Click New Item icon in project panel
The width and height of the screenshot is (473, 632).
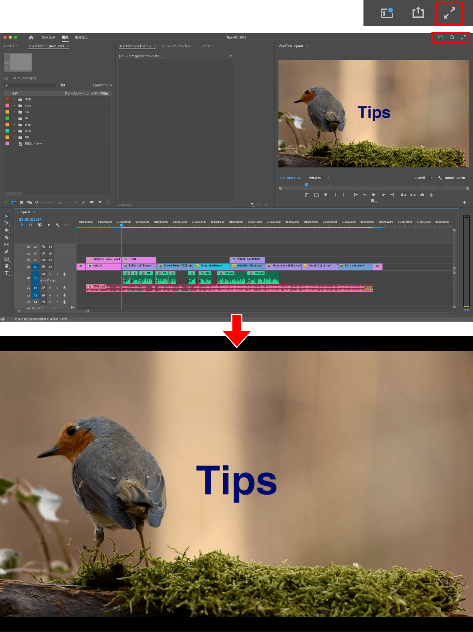[x=100, y=202]
